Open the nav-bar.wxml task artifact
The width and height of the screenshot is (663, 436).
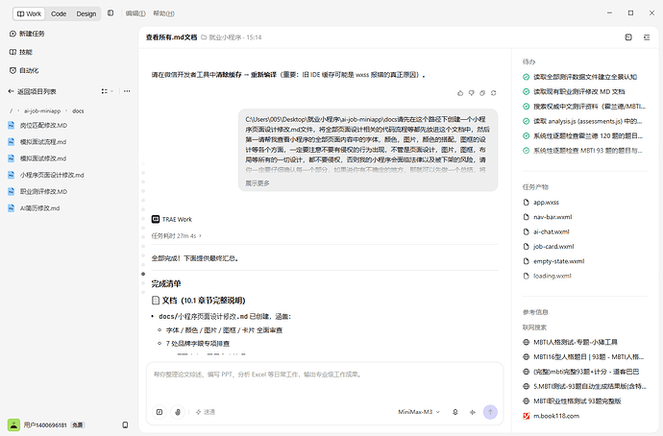coord(548,217)
